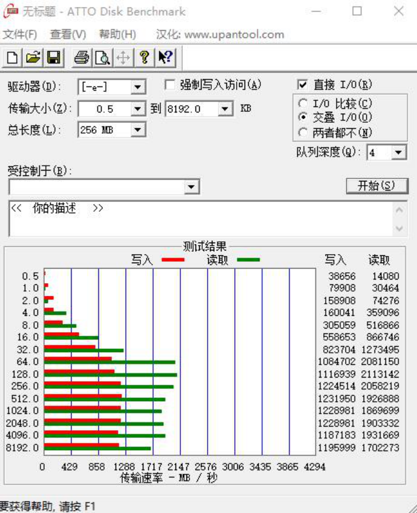Click the New document toolbar icon
The image size is (417, 513).
pyautogui.click(x=12, y=57)
